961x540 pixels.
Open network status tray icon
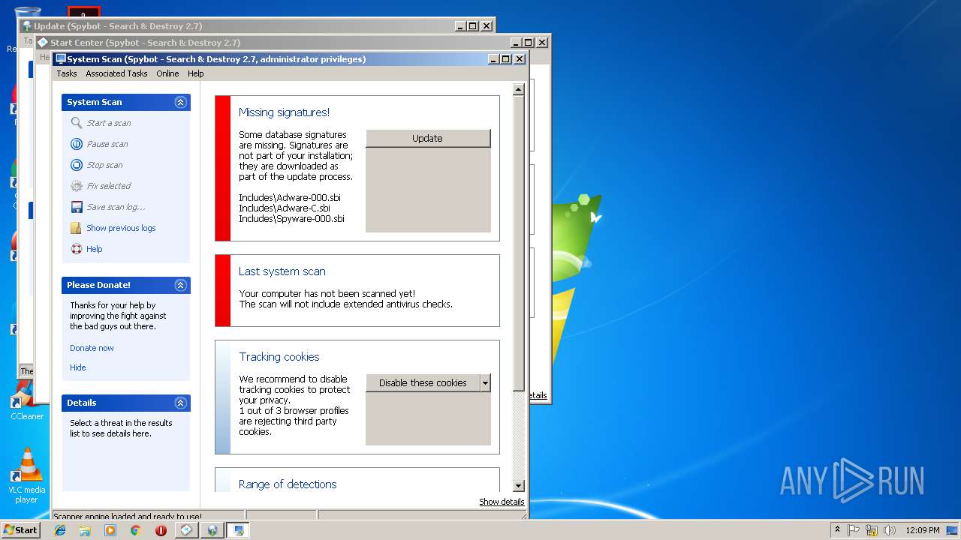coord(872,530)
